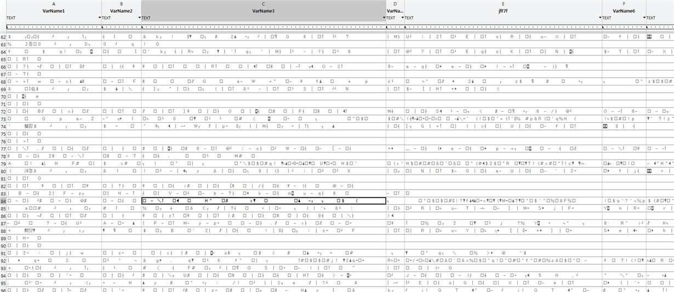Select row header 95

(x=3, y=283)
